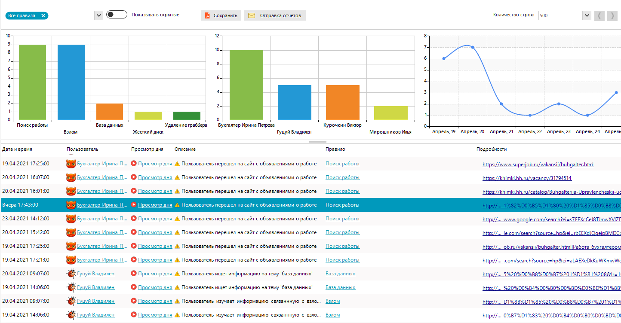Click warning icon in 20.04.2021 16:07:00 row

[177, 177]
